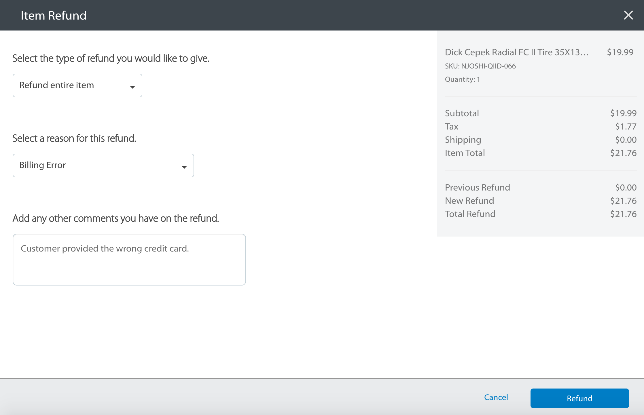644x415 pixels.
Task: Click the arrow on Refund entire item
Action: (132, 87)
